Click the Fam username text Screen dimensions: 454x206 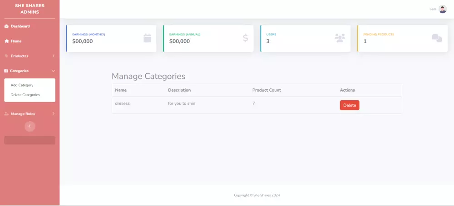click(x=433, y=9)
